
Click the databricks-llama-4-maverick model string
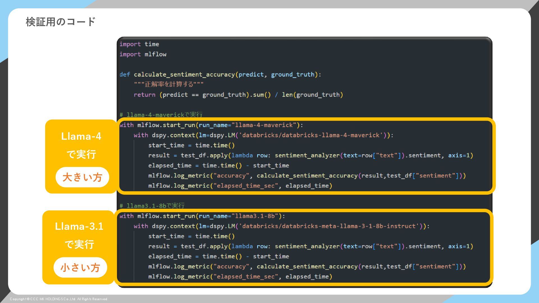coord(311,135)
